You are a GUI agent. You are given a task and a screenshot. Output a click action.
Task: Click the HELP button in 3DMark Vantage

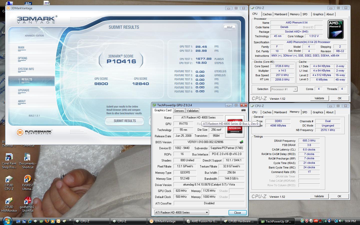pos(229,27)
